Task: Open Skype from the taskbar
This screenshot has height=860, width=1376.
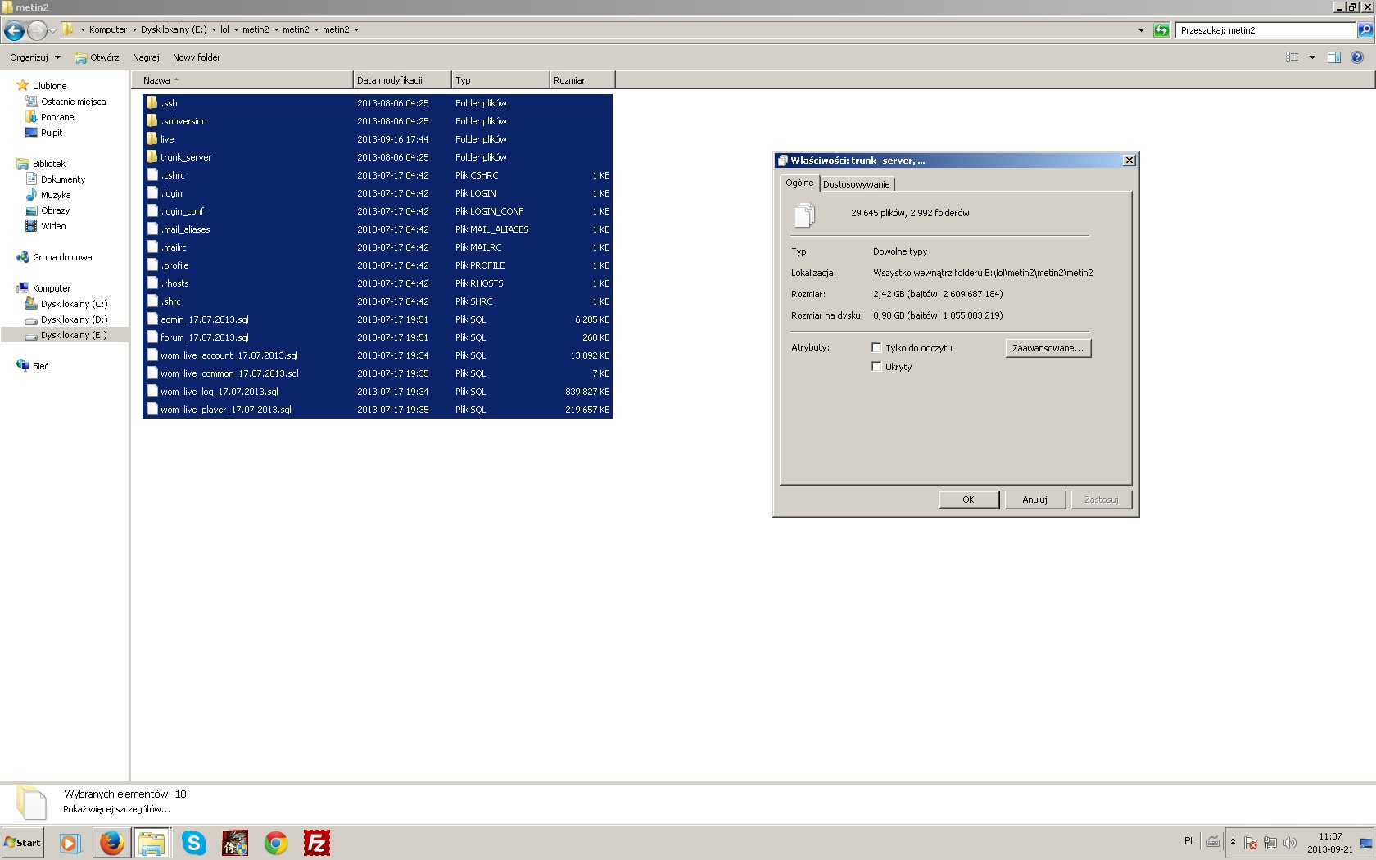Action: coord(193,843)
